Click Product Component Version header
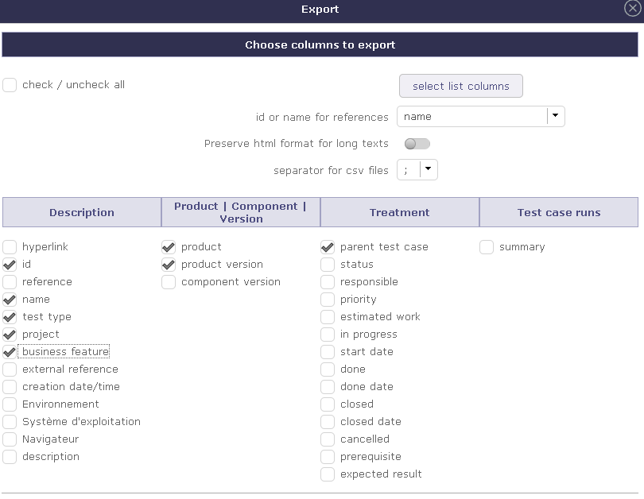The width and height of the screenshot is (644, 499). 240,212
